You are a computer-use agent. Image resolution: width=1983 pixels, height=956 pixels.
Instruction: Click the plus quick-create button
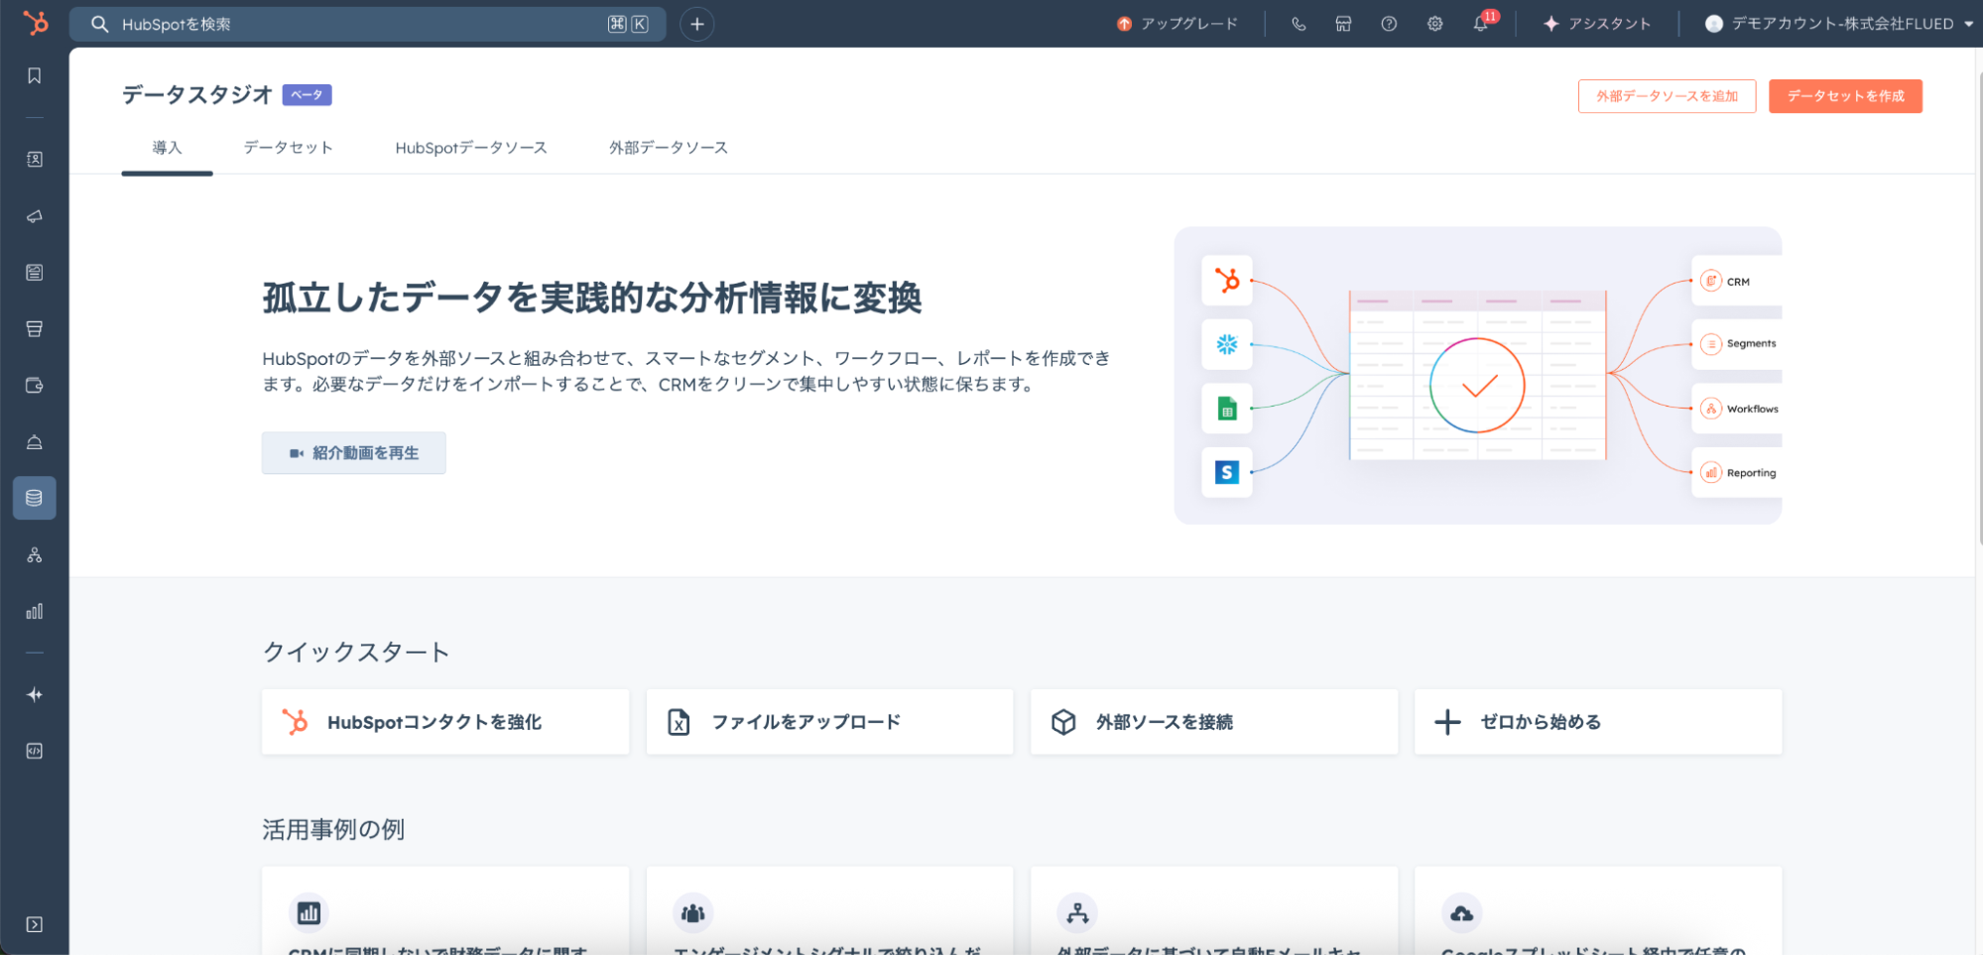(x=697, y=24)
